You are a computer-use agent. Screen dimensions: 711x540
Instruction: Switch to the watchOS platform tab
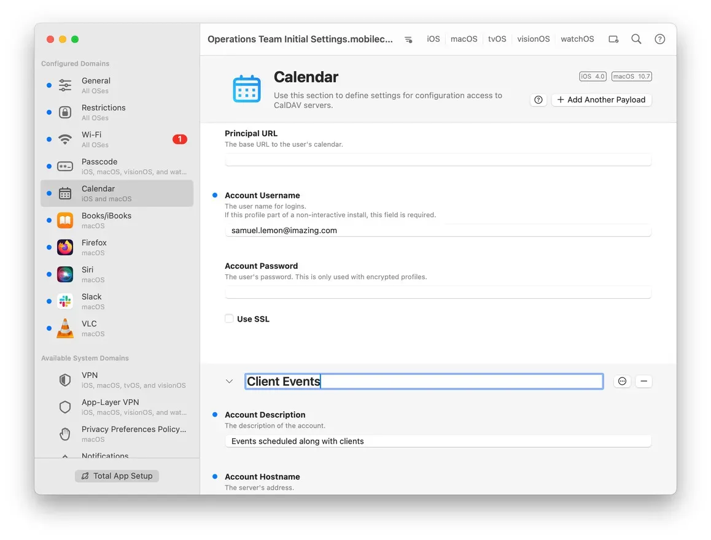(x=577, y=39)
